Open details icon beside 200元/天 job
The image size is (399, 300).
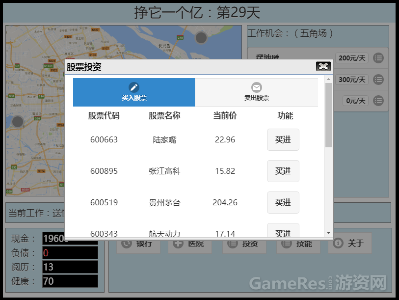pos(378,58)
